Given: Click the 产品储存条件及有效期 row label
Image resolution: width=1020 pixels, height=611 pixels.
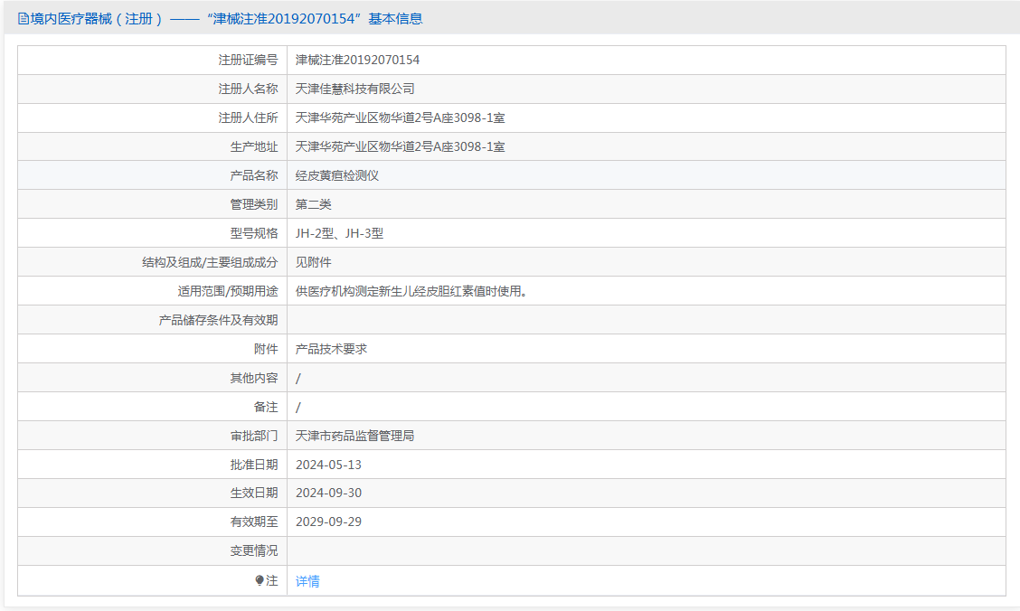Looking at the screenshot, I should click(x=218, y=320).
